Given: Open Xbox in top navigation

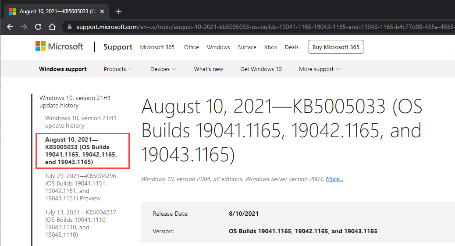Looking at the screenshot, I should (270, 47).
